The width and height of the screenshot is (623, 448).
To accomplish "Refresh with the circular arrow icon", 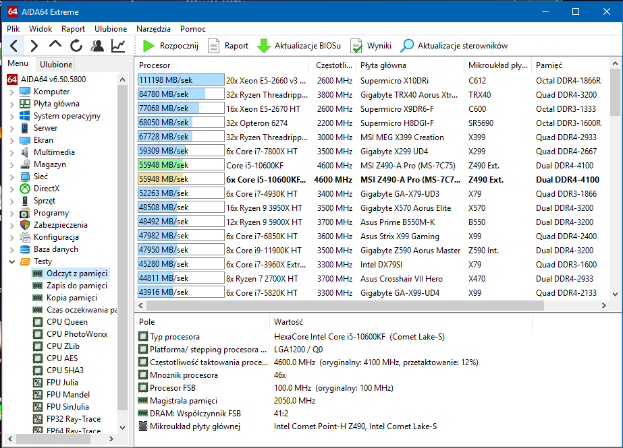I will pos(76,46).
